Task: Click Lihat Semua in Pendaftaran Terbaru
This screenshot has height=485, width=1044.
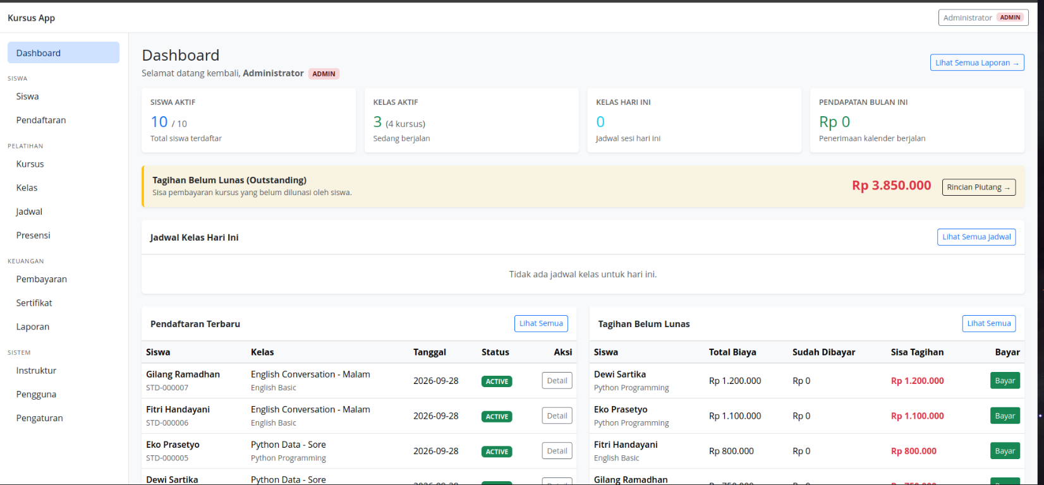Action: (x=541, y=323)
